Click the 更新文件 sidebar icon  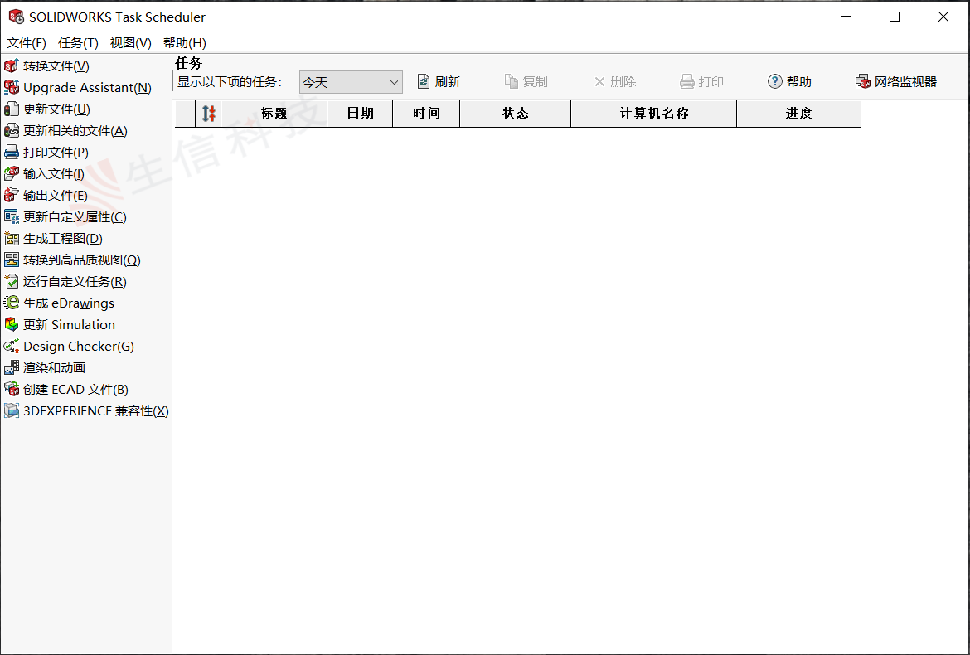click(11, 109)
